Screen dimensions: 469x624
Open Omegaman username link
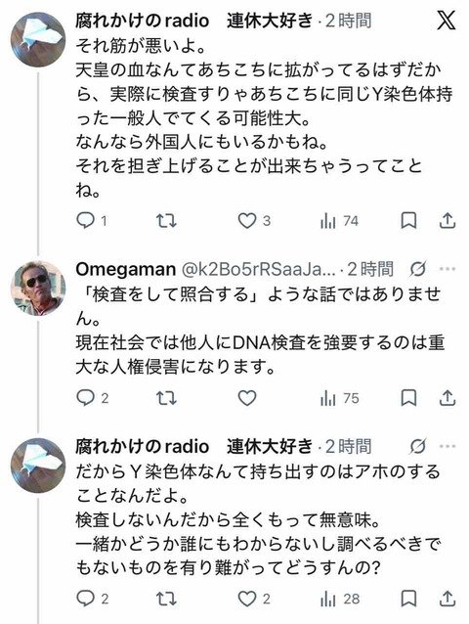pos(126,269)
